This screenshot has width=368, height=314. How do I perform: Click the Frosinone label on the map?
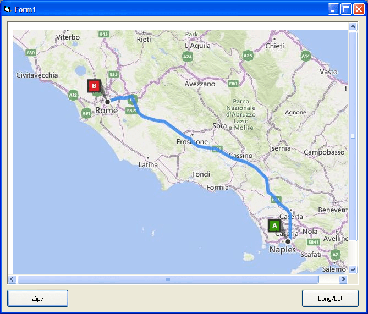coord(192,141)
